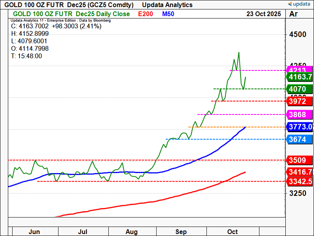Select Jun on the time axis
Screen dimensions: 314x236
35,232
